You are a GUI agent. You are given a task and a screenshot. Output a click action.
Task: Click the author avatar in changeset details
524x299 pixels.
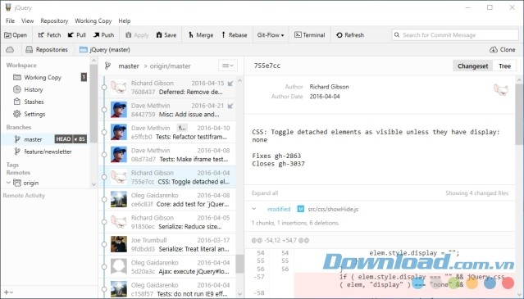[500, 90]
